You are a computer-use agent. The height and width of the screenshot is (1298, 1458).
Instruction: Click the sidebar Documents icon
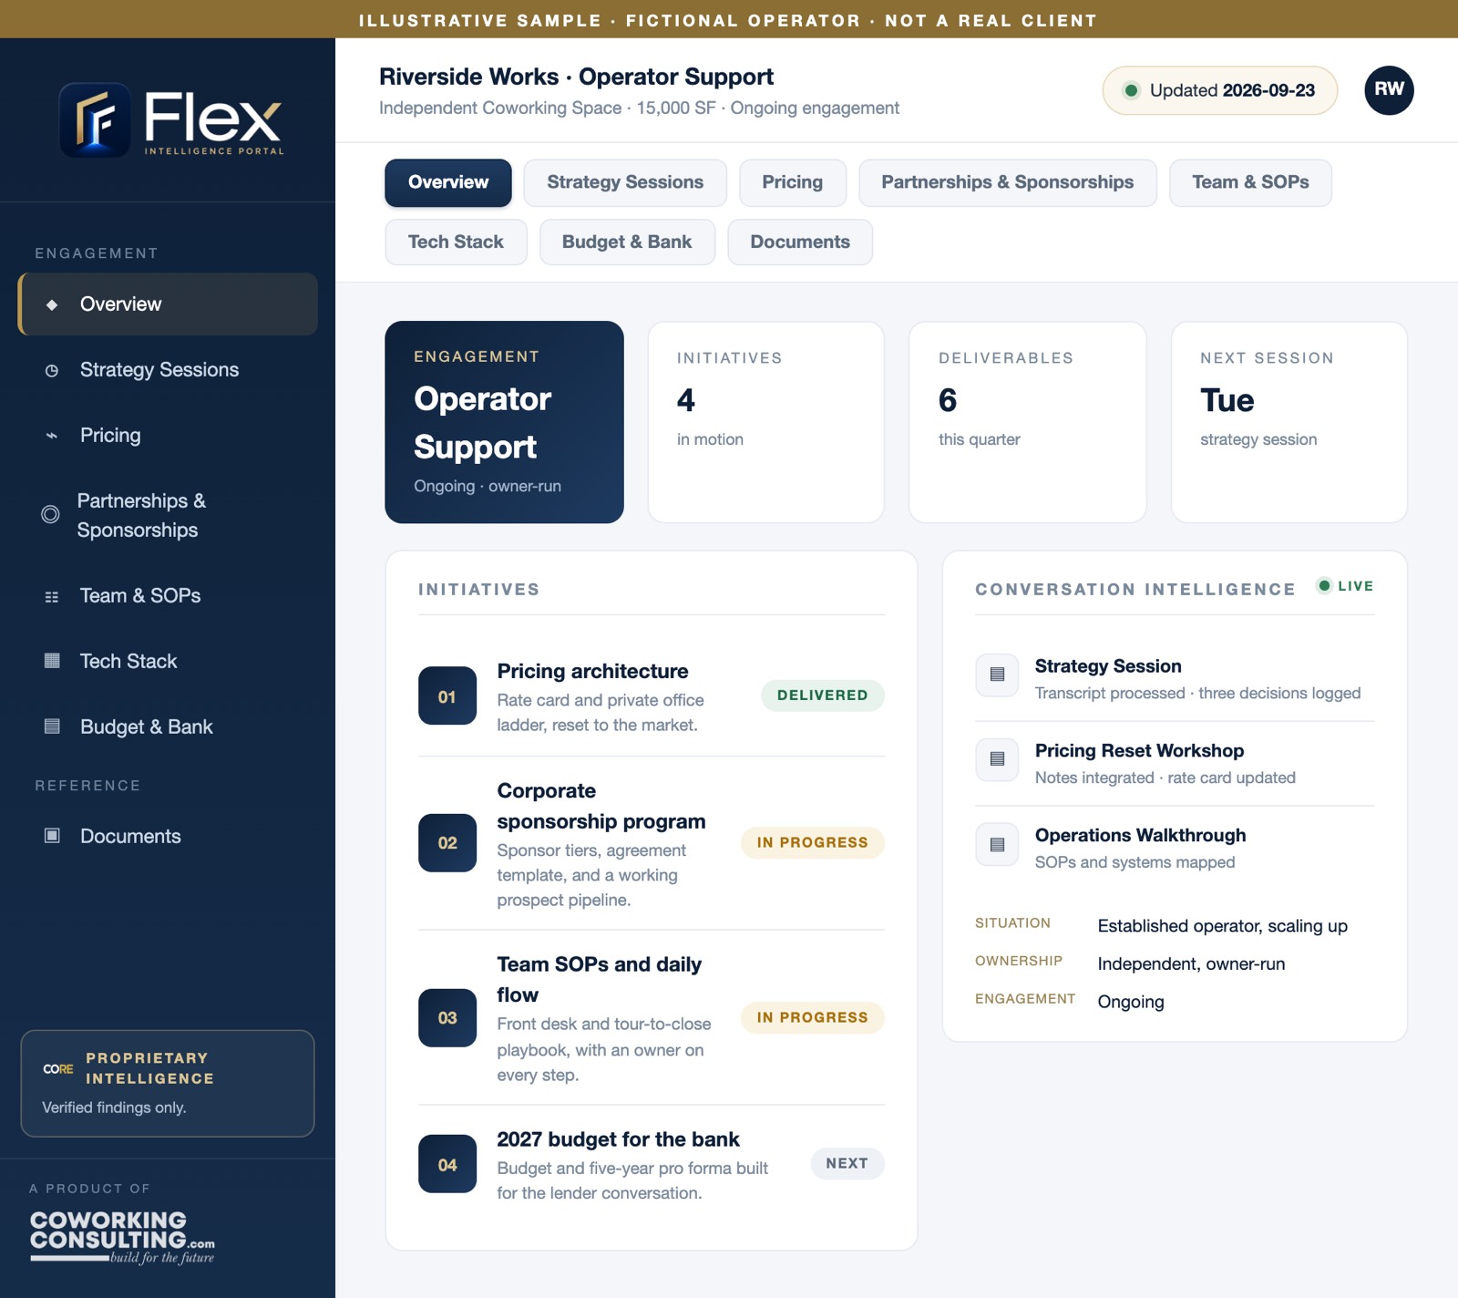pyautogui.click(x=52, y=836)
